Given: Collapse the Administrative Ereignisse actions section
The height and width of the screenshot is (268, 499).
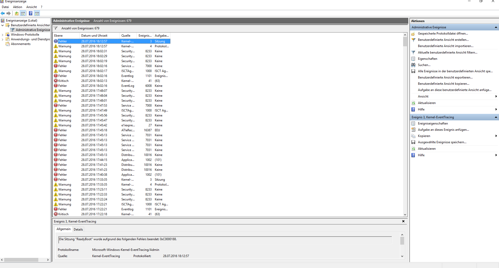Looking at the screenshot, I should coord(496,27).
